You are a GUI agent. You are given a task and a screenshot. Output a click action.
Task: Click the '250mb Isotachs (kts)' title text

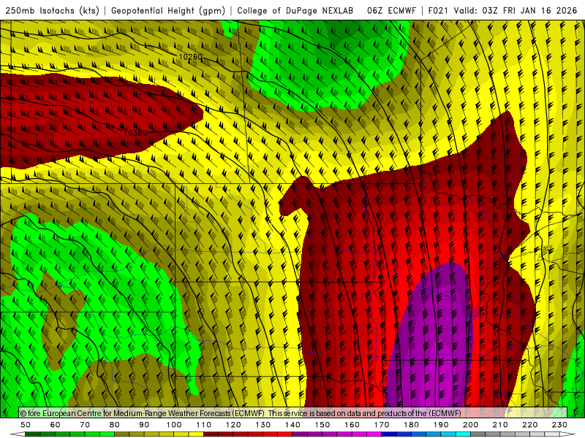tap(52, 10)
